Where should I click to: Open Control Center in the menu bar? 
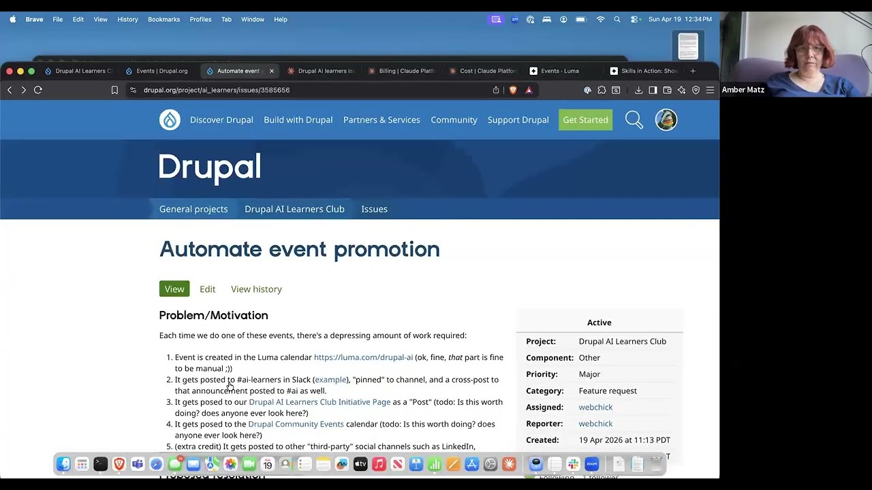point(634,19)
